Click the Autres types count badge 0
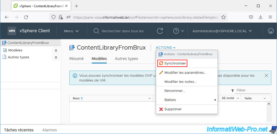Viewport: 277px width, 134px height. tap(56, 57)
